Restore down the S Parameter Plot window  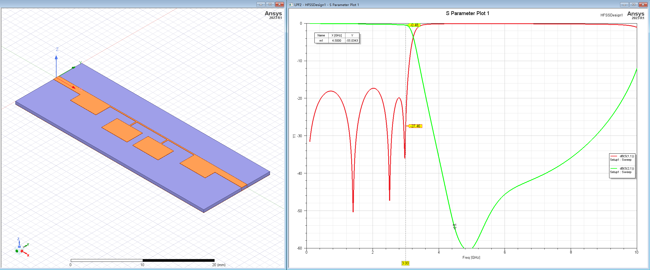(634, 5)
